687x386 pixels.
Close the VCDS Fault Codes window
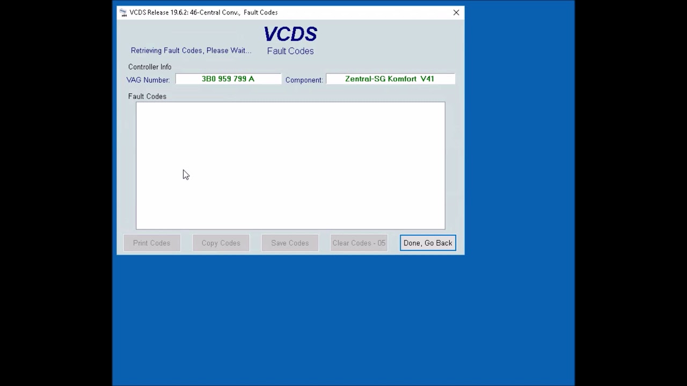pyautogui.click(x=456, y=12)
